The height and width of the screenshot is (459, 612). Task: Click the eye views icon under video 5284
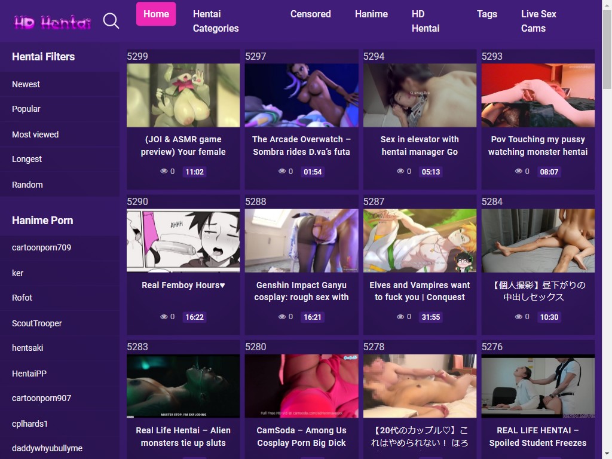(519, 317)
